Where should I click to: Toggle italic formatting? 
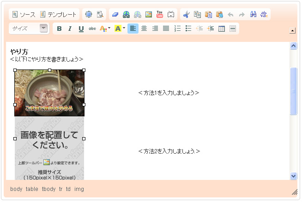point(70,29)
